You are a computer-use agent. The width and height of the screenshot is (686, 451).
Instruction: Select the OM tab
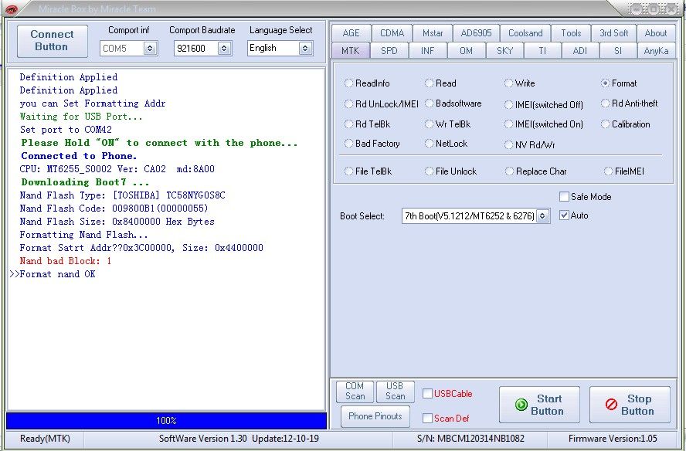click(466, 51)
